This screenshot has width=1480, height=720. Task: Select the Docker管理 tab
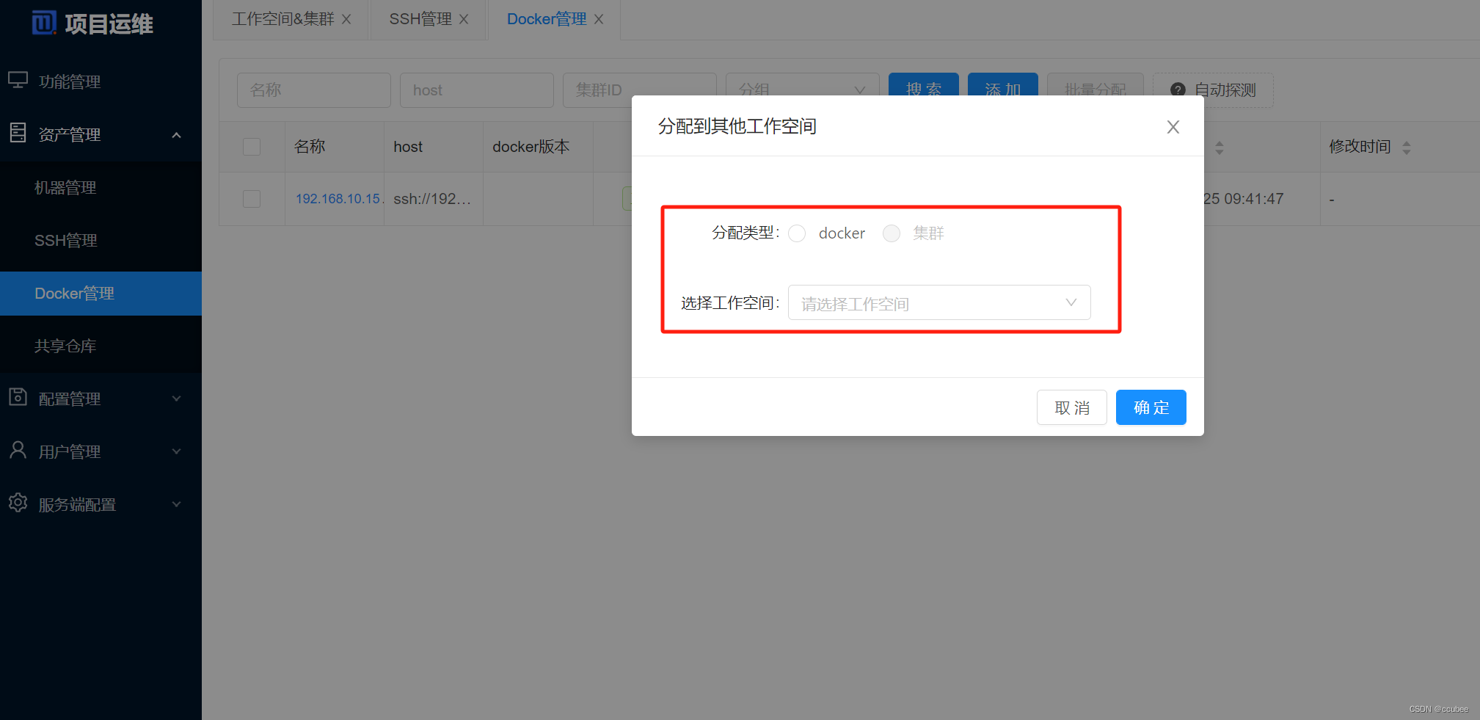point(547,19)
